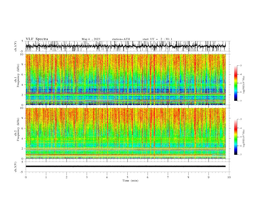Click the '10' tick on ch.1 frequency axis

(x=22, y=54)
